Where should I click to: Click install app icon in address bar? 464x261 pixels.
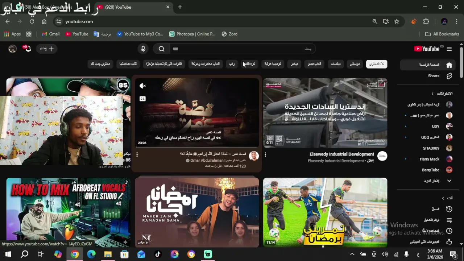[x=386, y=21]
